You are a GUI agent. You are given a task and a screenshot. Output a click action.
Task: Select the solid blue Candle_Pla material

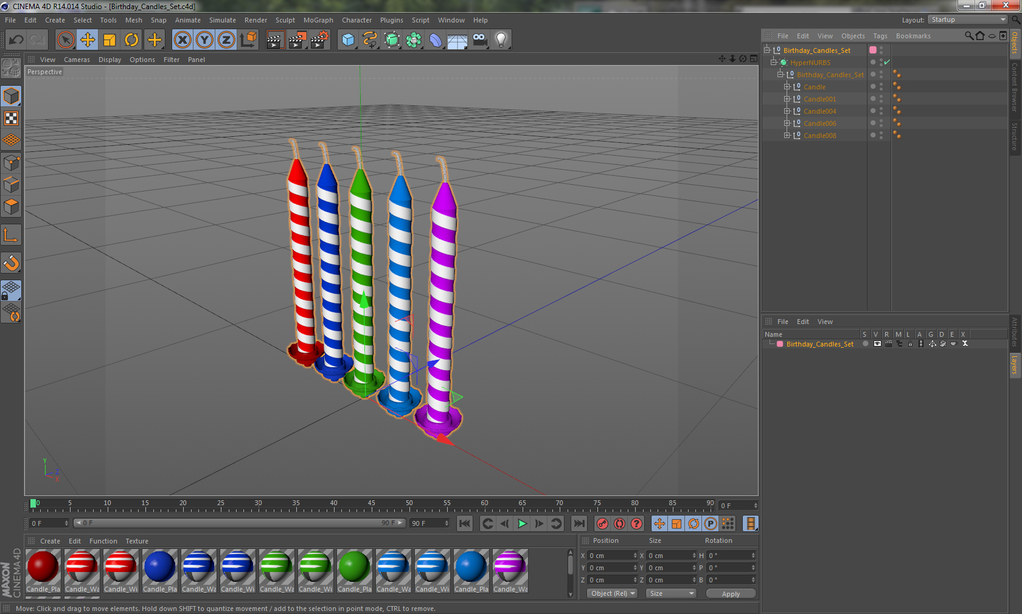click(x=160, y=571)
